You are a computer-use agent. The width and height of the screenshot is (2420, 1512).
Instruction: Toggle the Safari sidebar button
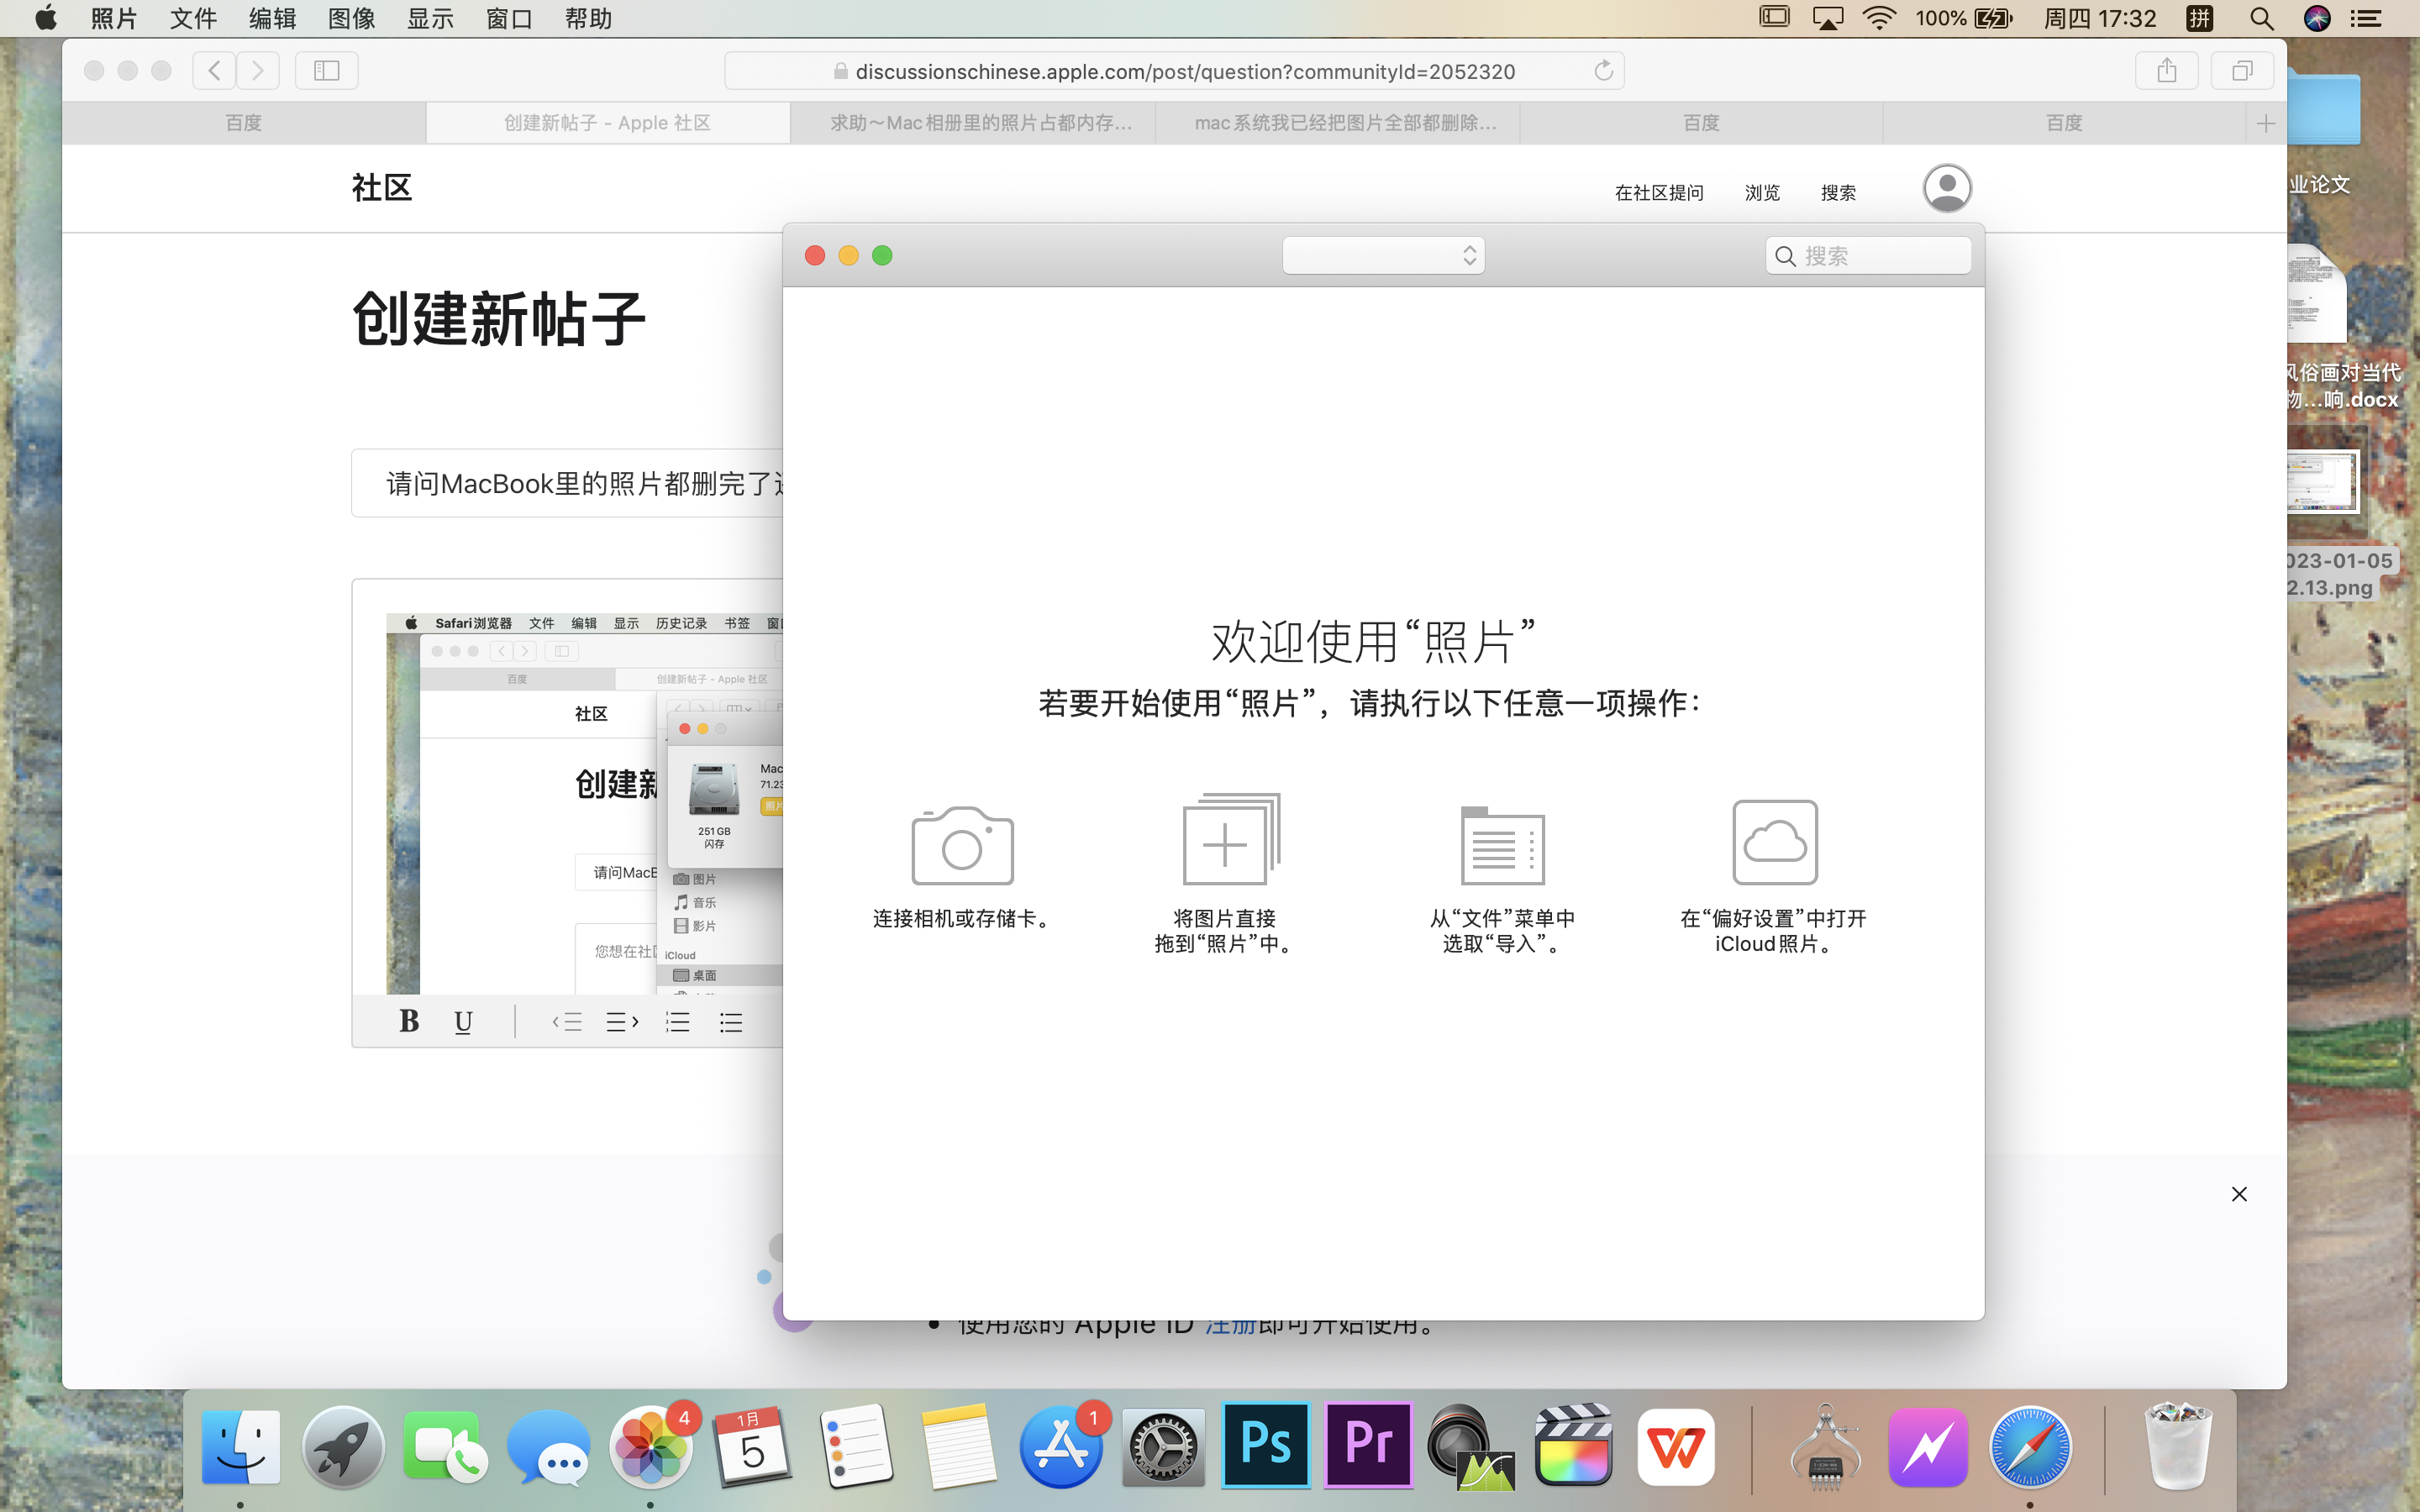click(326, 71)
